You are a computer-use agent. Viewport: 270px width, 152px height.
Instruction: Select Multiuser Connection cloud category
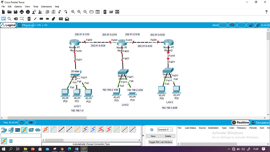click(x=38, y=130)
